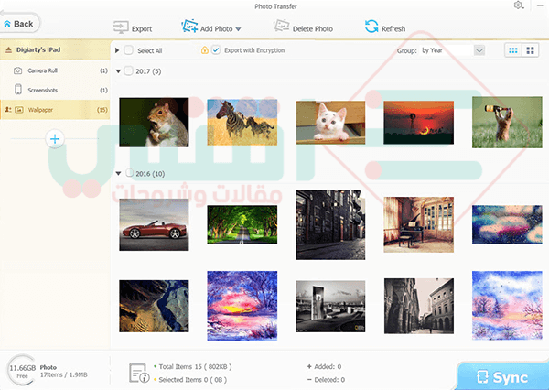Click the storage free space circle

click(22, 371)
